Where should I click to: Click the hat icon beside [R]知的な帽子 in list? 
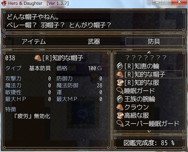(120, 74)
